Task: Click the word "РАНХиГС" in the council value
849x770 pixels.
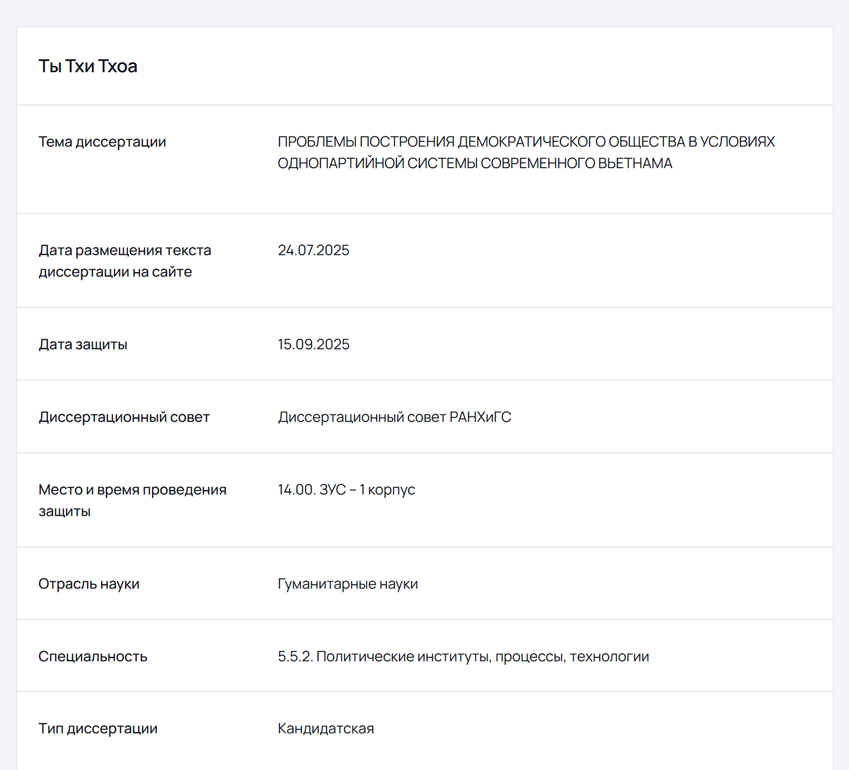Action: 480,417
